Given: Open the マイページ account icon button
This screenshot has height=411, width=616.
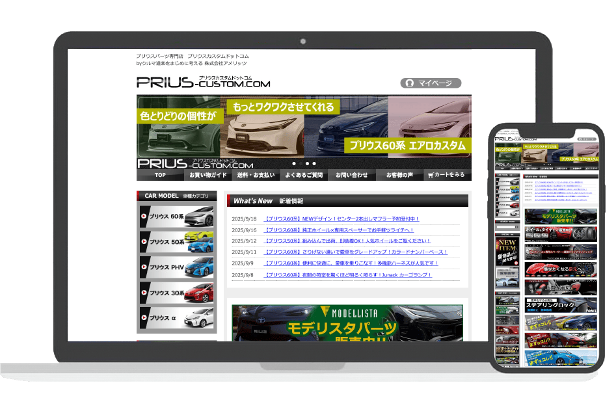Looking at the screenshot, I should [x=430, y=83].
